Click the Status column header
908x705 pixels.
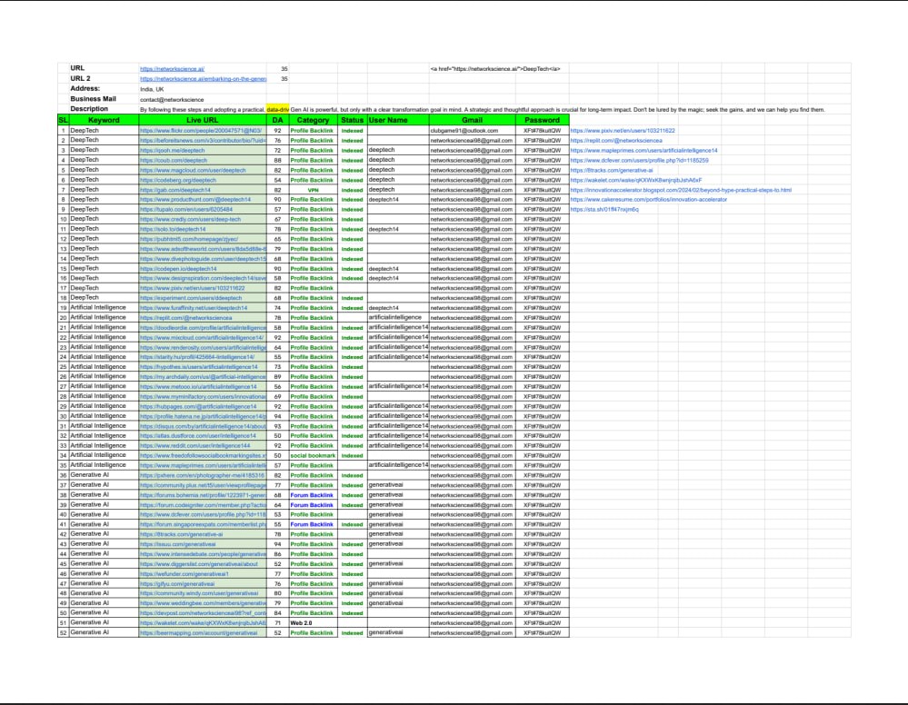[353, 120]
